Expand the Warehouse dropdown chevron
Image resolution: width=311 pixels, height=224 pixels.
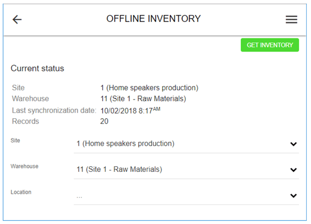[293, 170]
